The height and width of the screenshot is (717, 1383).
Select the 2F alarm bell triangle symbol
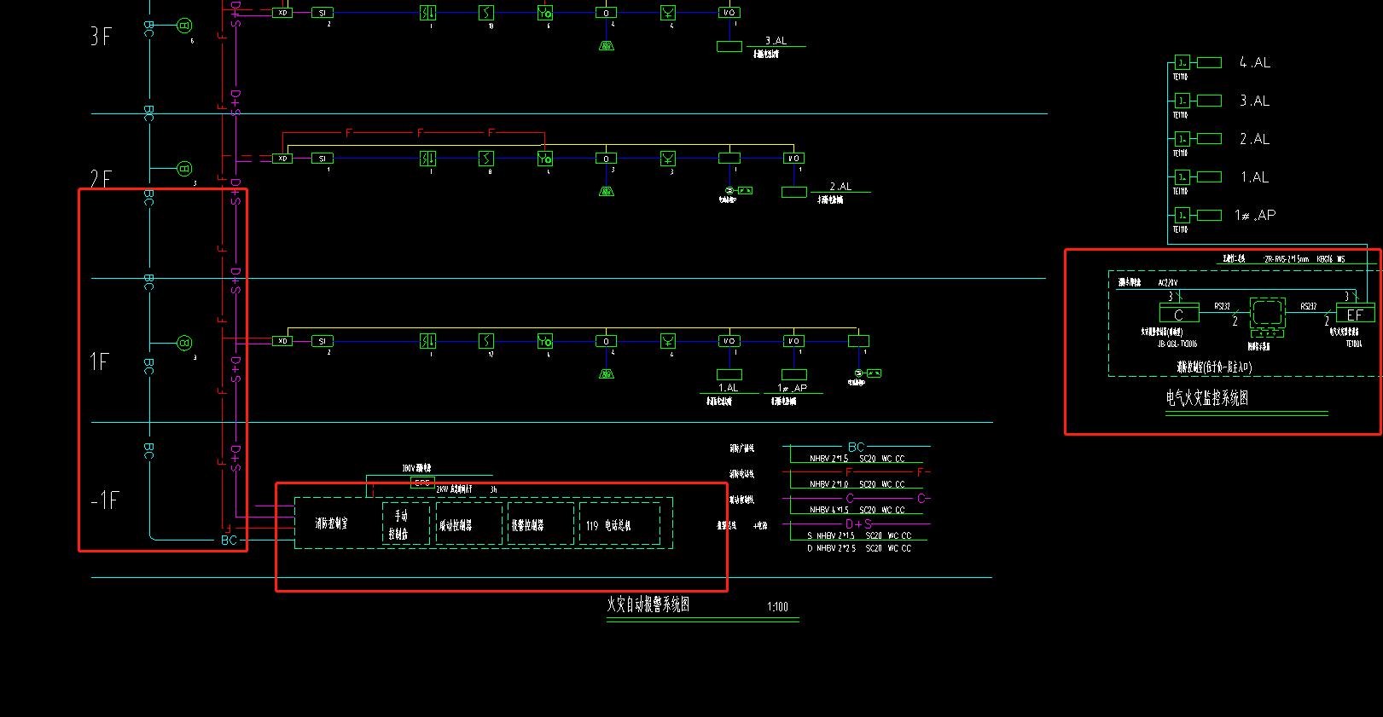tap(606, 191)
